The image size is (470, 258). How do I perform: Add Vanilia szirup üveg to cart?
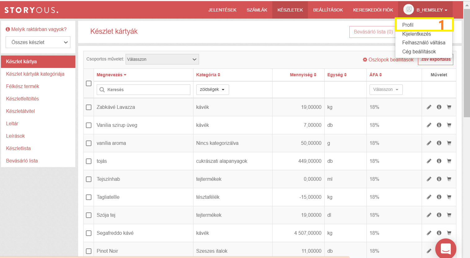449,125
